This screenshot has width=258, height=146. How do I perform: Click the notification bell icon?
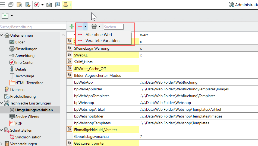click(x=65, y=5)
